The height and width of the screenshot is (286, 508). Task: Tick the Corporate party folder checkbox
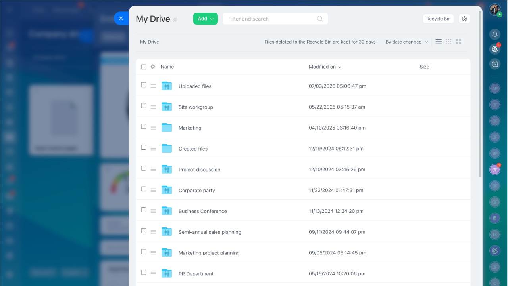[x=144, y=189]
